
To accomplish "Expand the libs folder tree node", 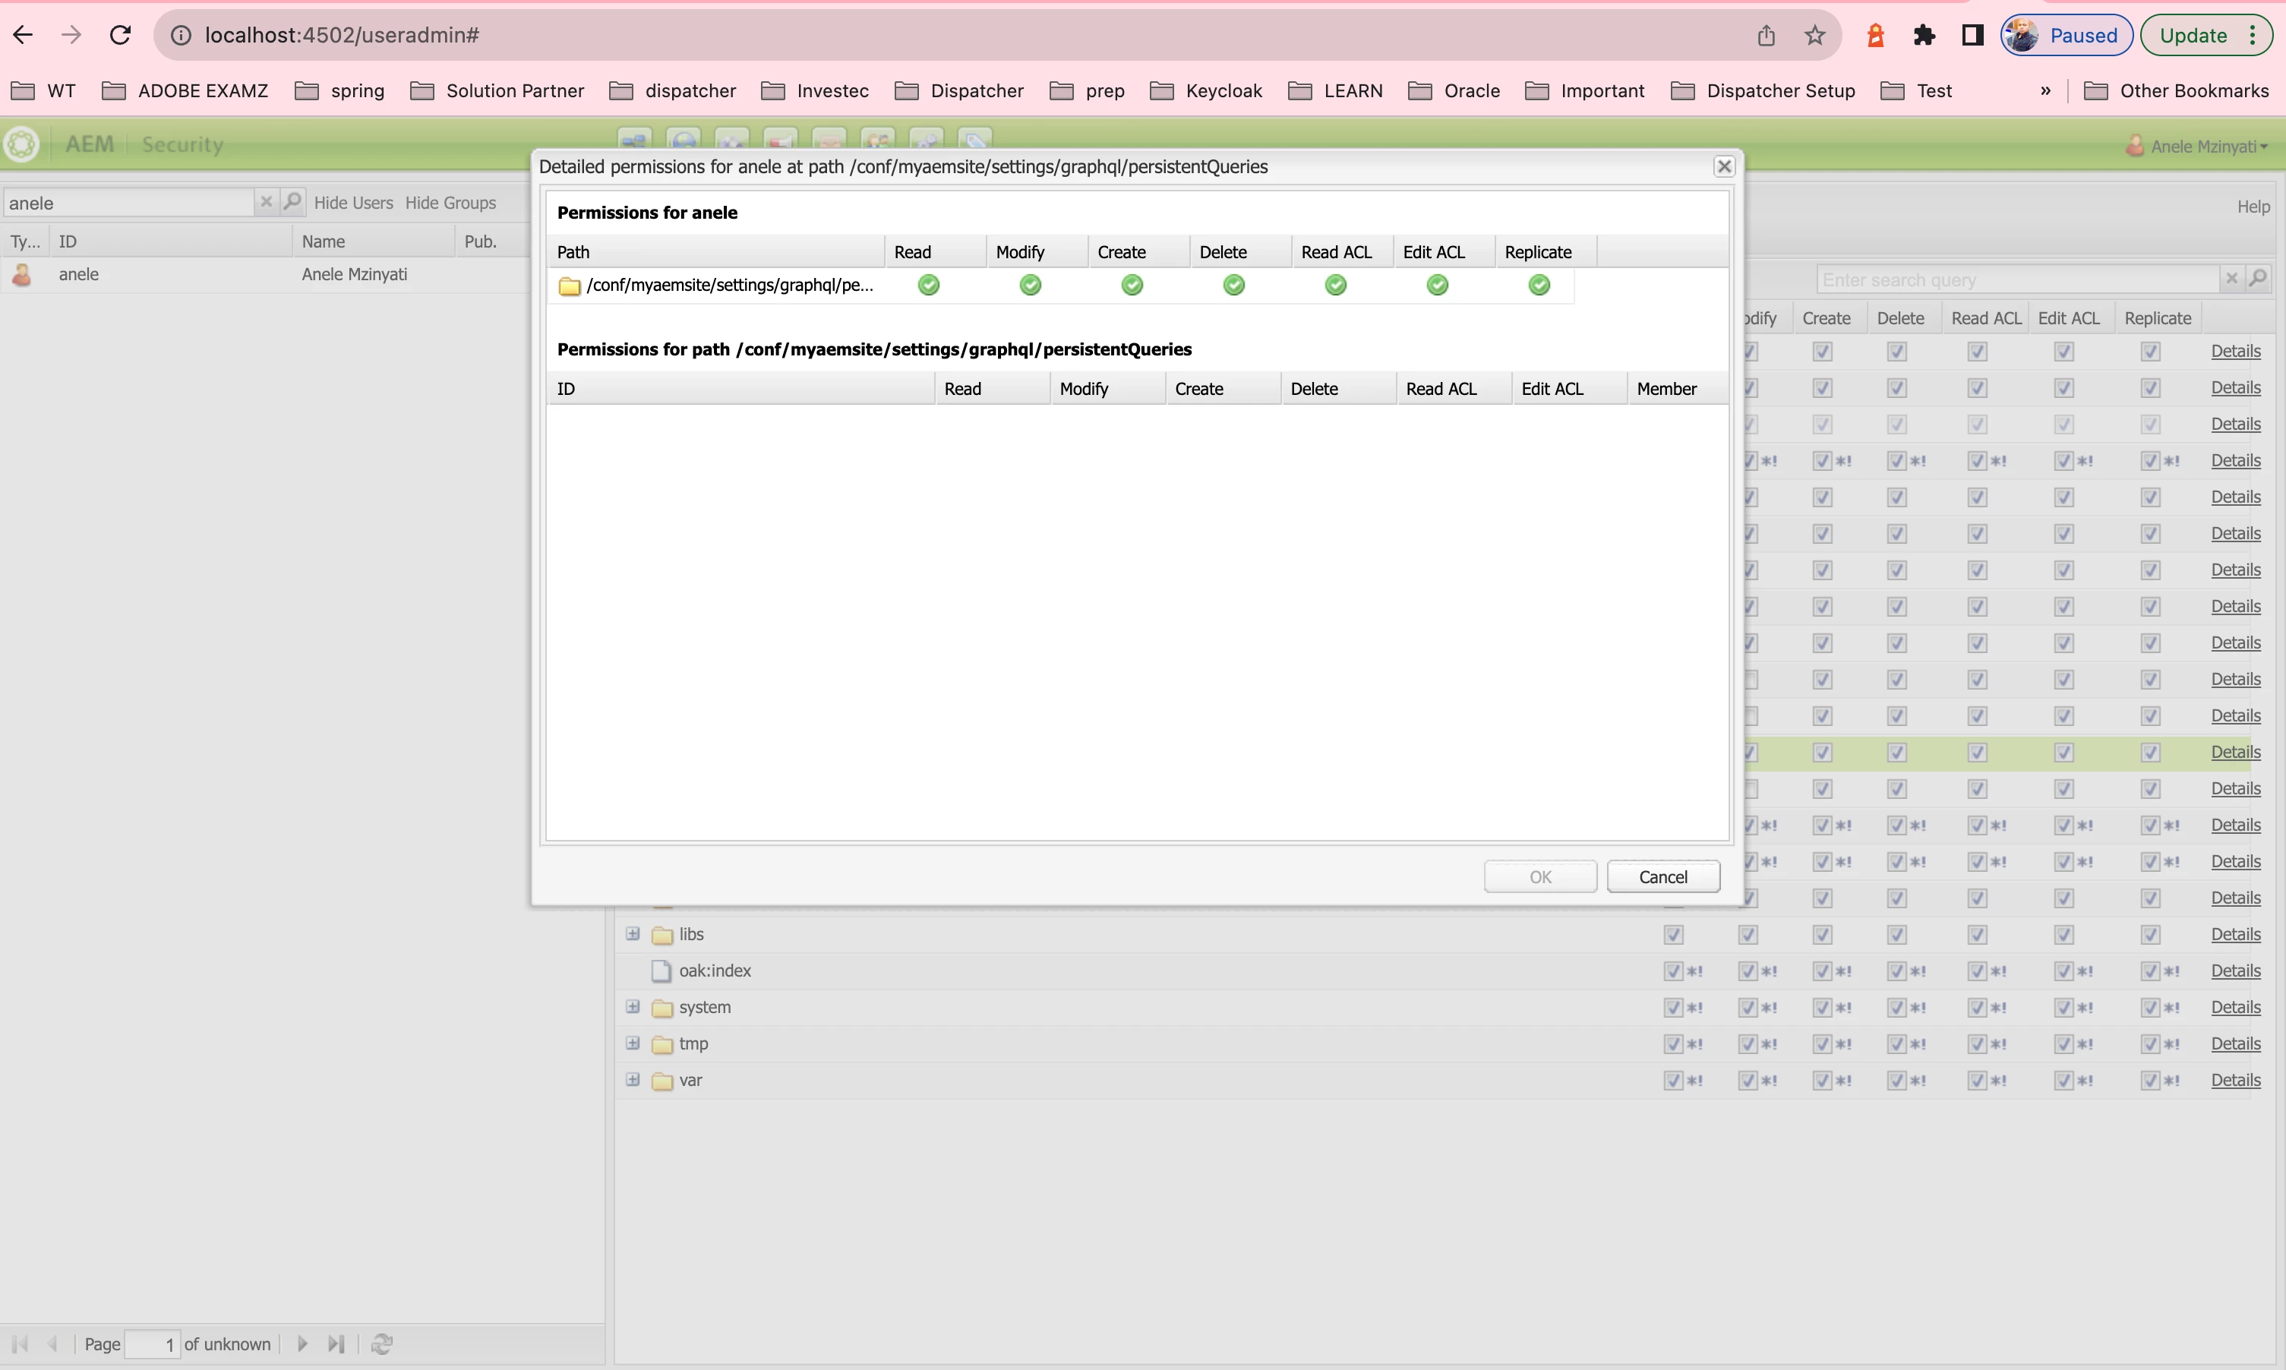I will point(633,933).
